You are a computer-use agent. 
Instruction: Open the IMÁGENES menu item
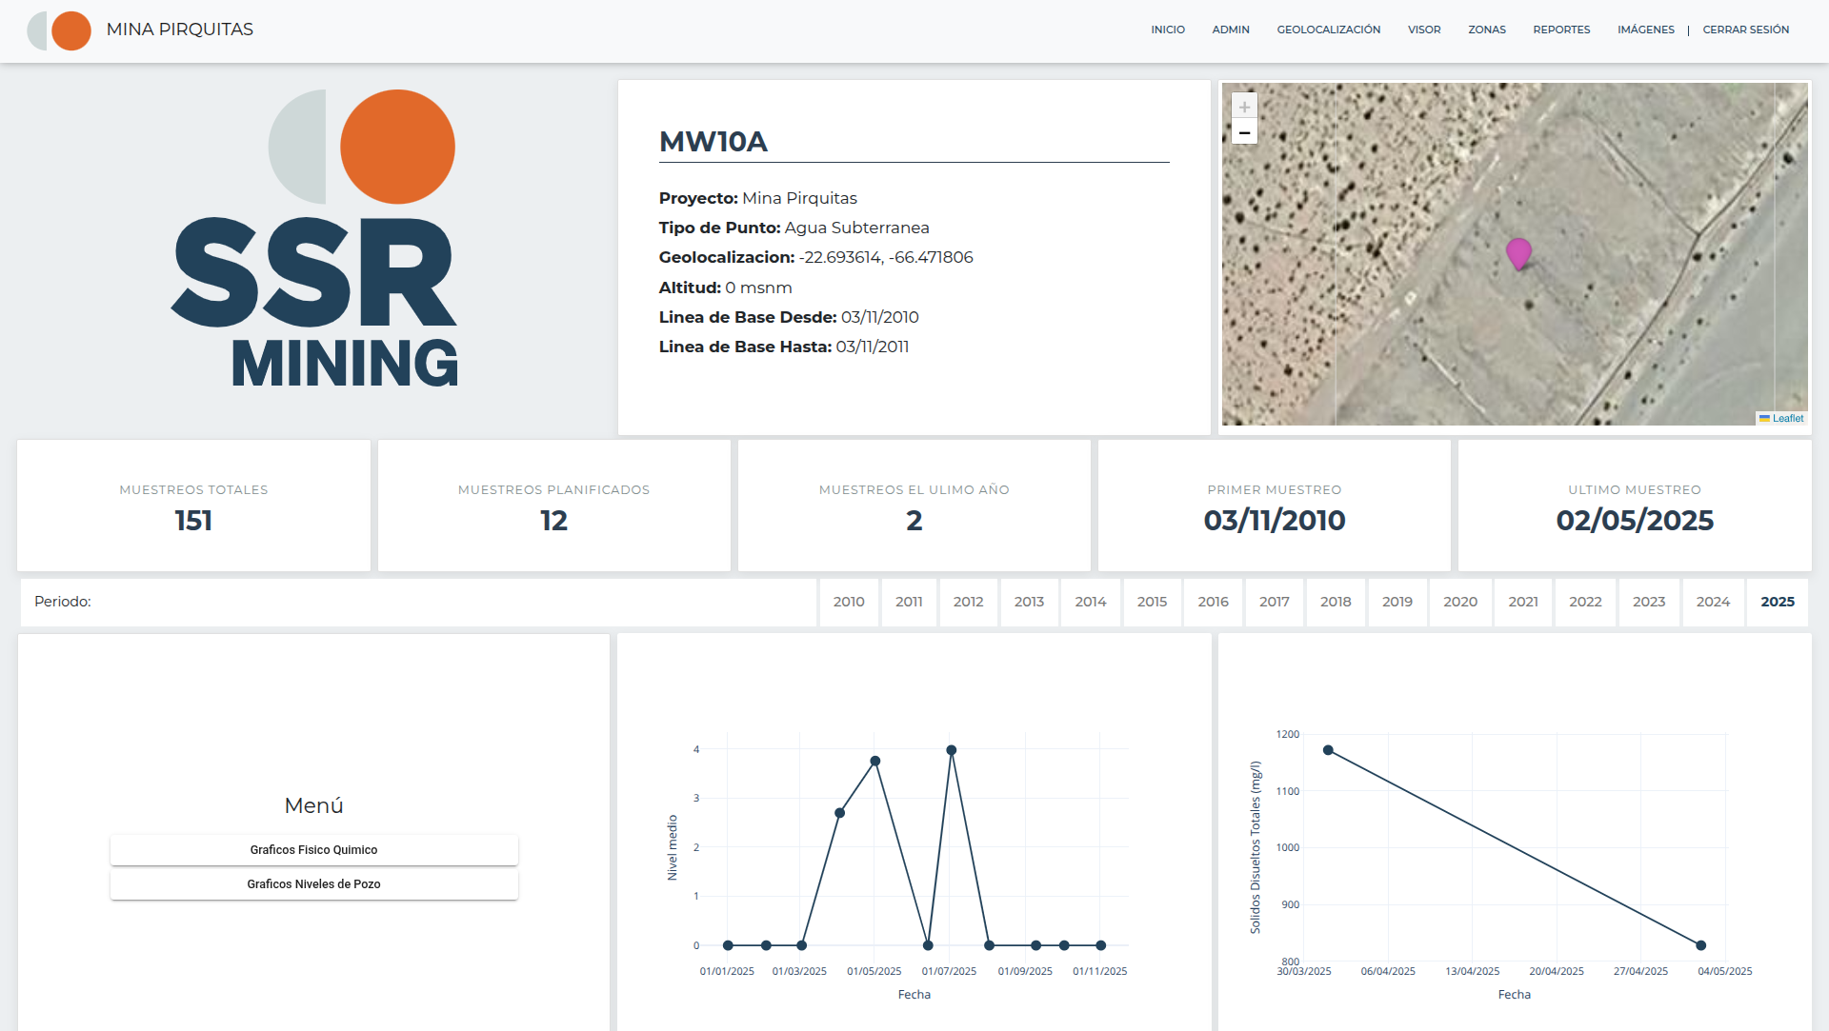click(1645, 30)
